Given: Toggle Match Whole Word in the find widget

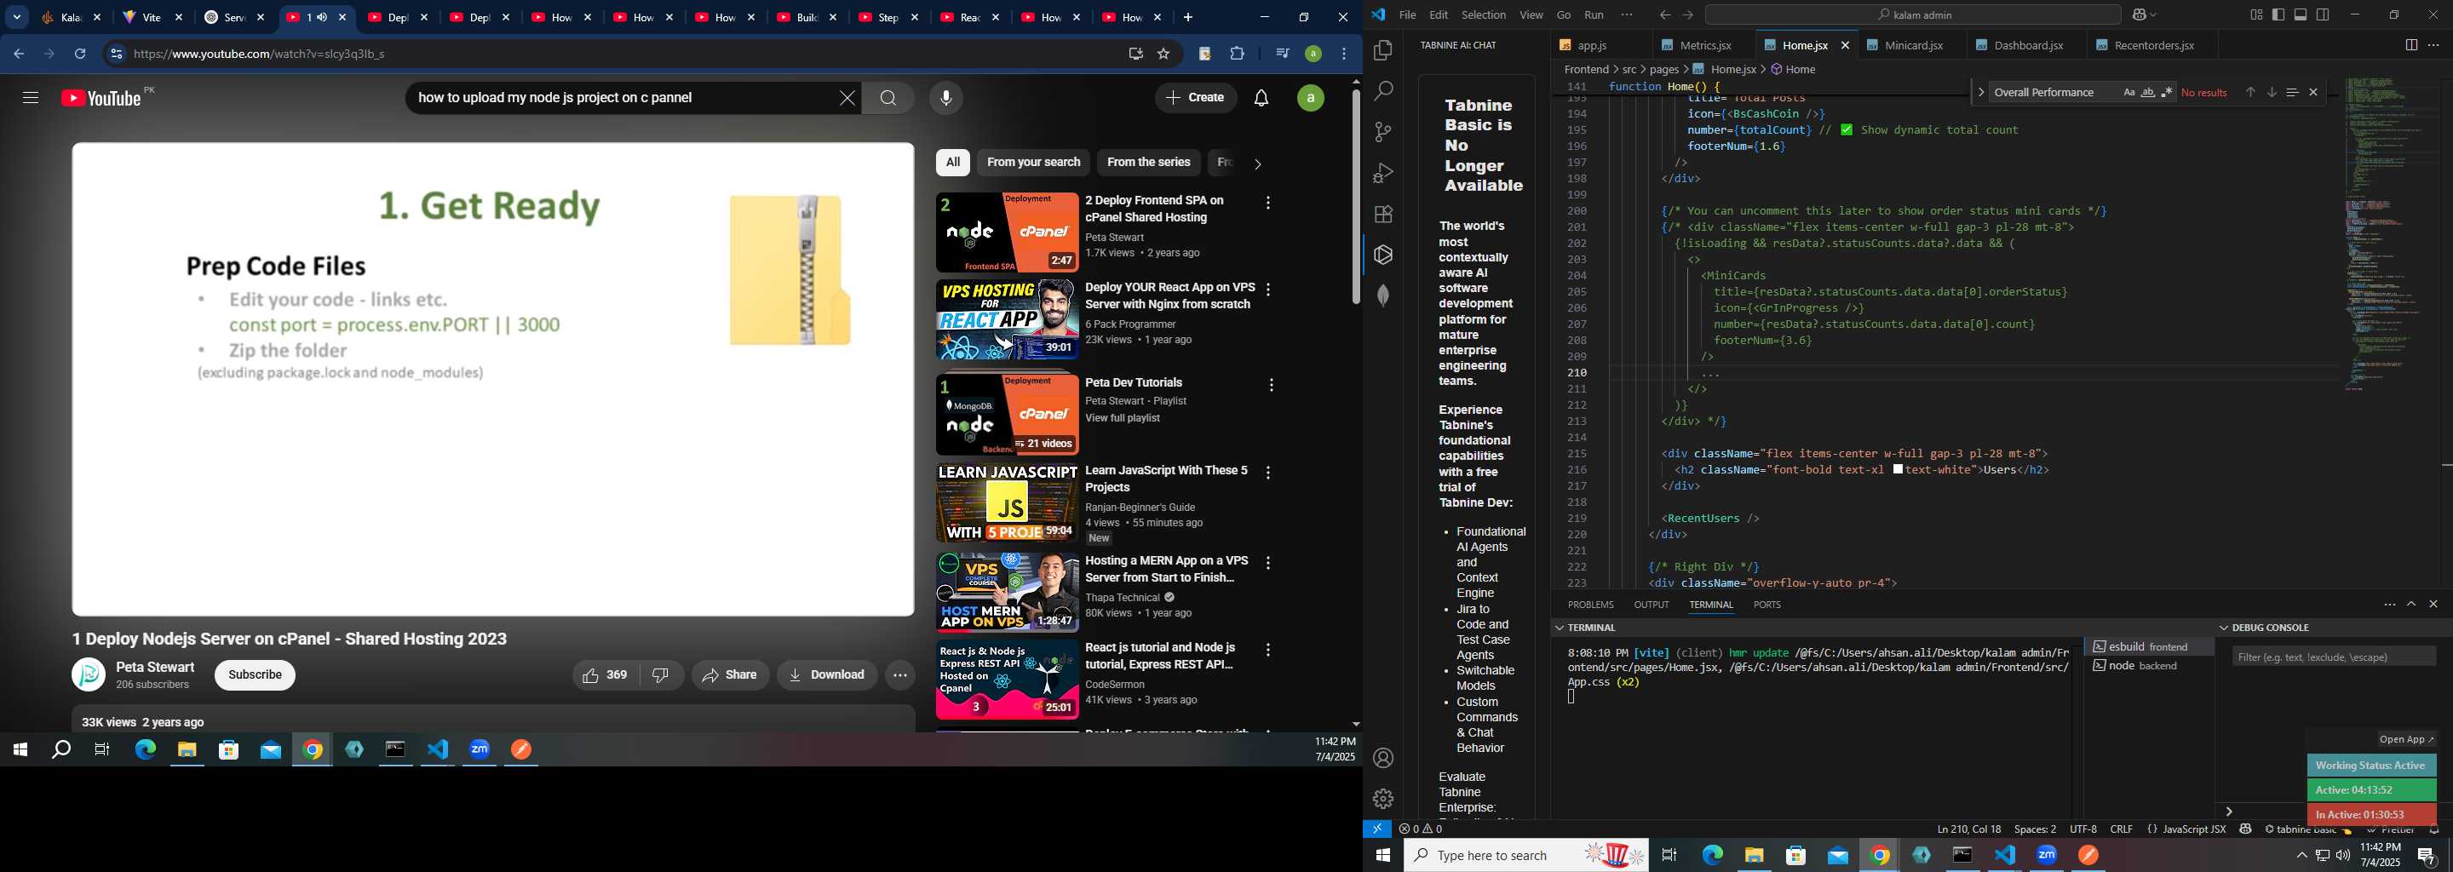Looking at the screenshot, I should (x=2147, y=92).
